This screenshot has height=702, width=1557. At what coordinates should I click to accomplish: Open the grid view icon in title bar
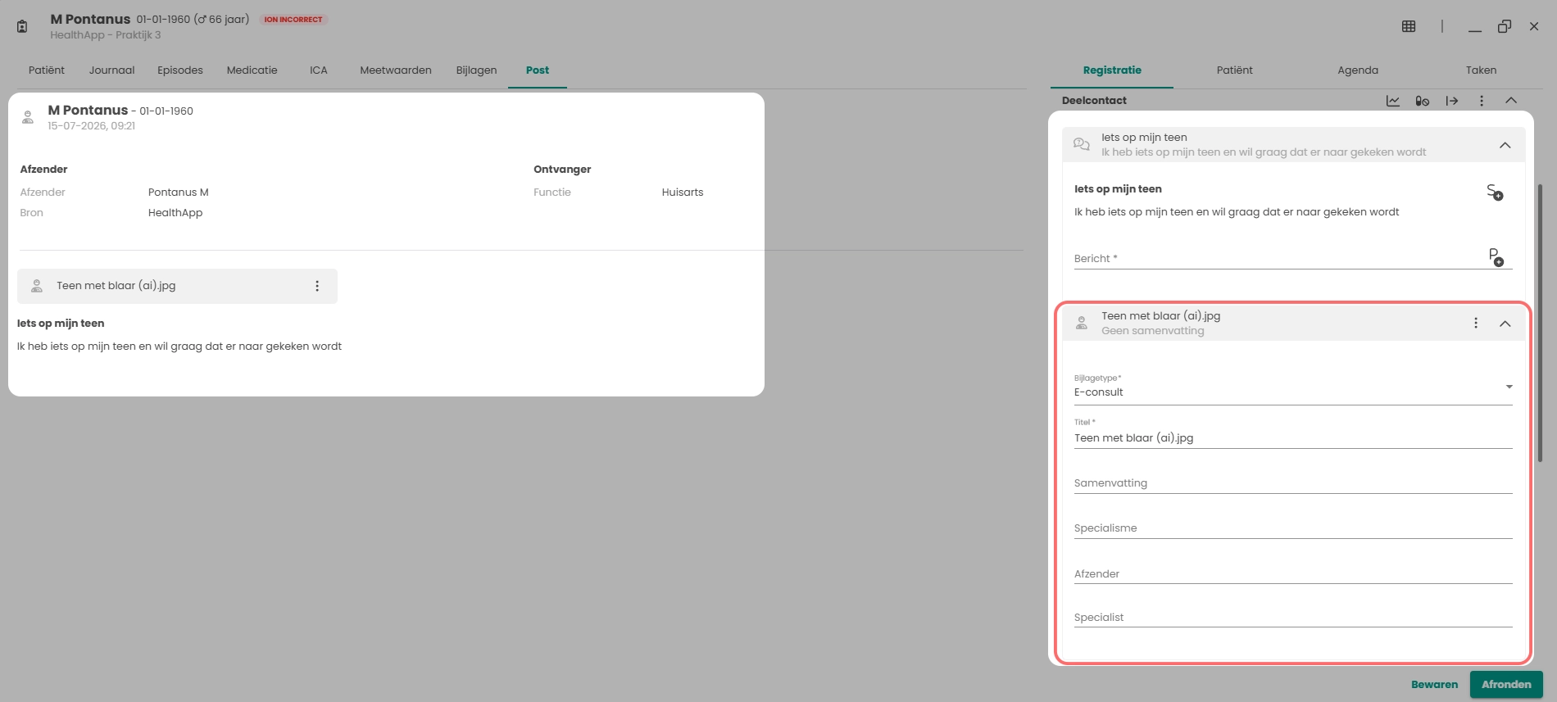1409,26
